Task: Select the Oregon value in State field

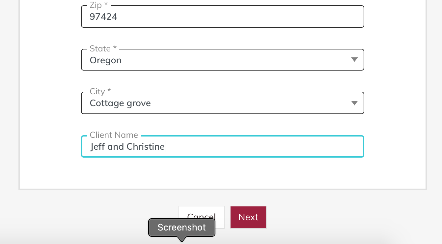Action: (105, 60)
